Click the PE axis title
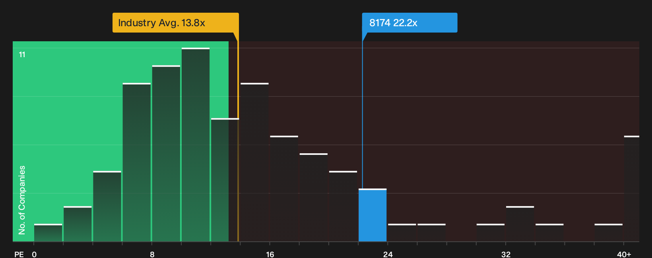This screenshot has width=652, height=258. pyautogui.click(x=19, y=254)
